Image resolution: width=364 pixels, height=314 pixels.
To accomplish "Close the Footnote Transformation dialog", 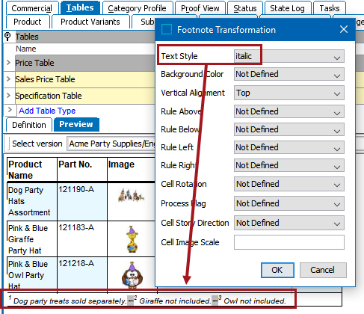I will 344,29.
